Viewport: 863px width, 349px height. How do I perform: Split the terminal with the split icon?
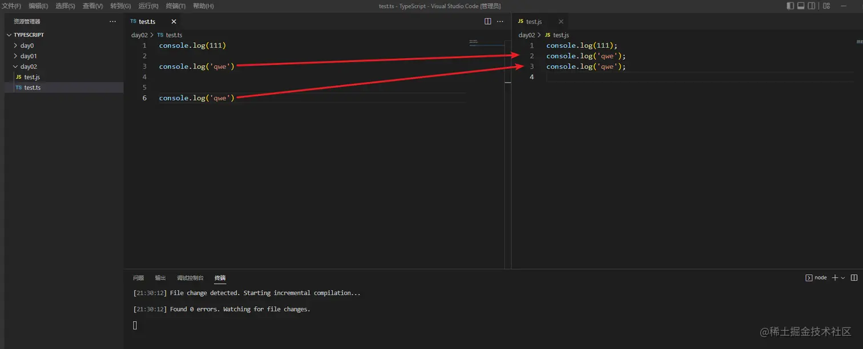[854, 278]
